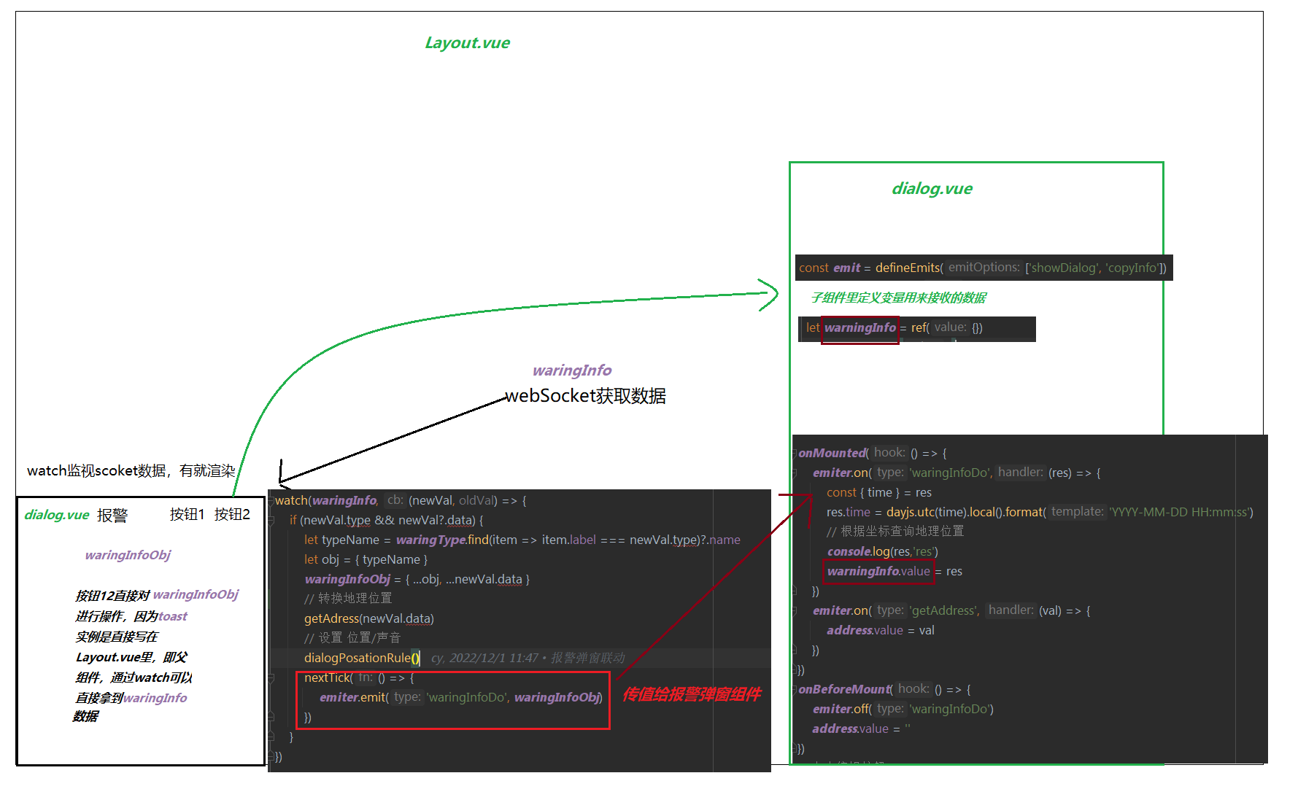1306x808 pixels.
Task: Click the italic note 按钮12直接对 waringInfoObj
Action: (157, 595)
